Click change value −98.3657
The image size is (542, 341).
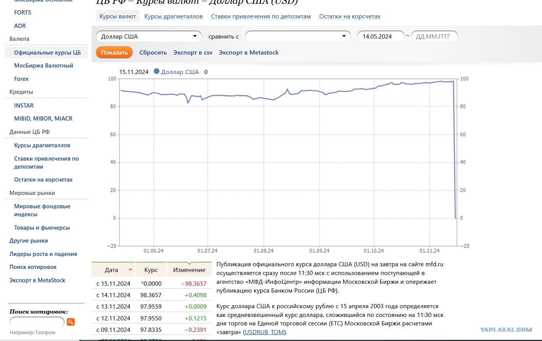[194, 284]
